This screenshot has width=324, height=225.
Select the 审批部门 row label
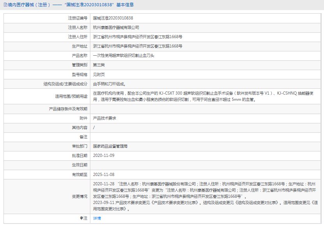(79, 146)
